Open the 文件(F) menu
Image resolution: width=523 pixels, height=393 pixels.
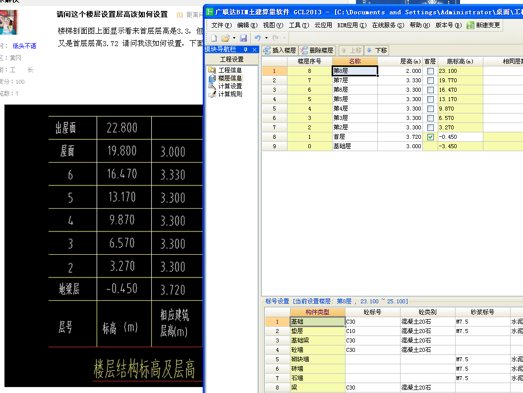point(221,25)
